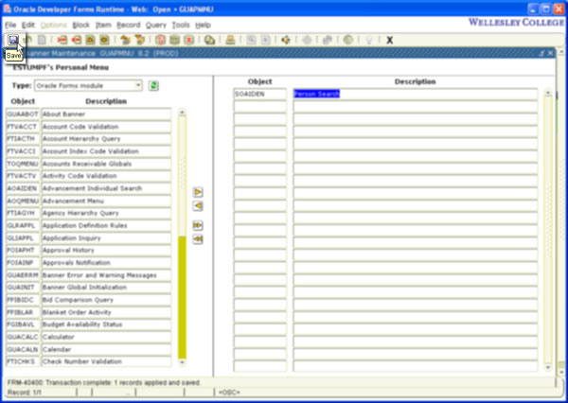Click the yellow four-arrow toolbar icon

pyautogui.click(x=286, y=40)
